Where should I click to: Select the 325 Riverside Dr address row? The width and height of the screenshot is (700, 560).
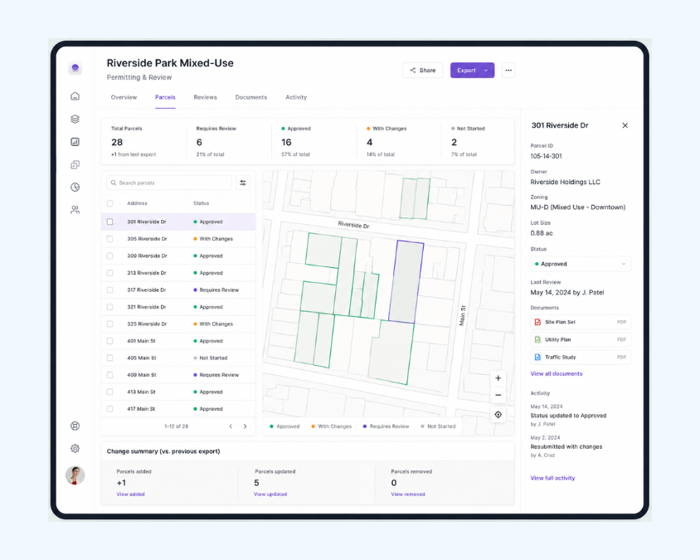(178, 324)
